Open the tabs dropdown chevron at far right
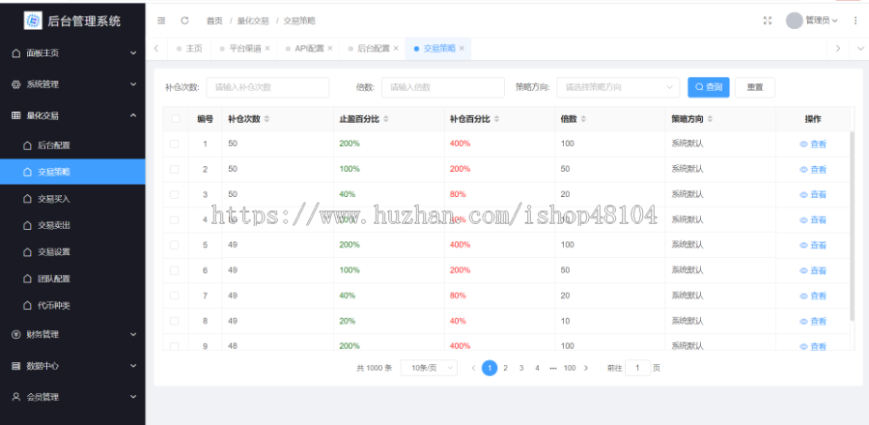 pos(860,48)
